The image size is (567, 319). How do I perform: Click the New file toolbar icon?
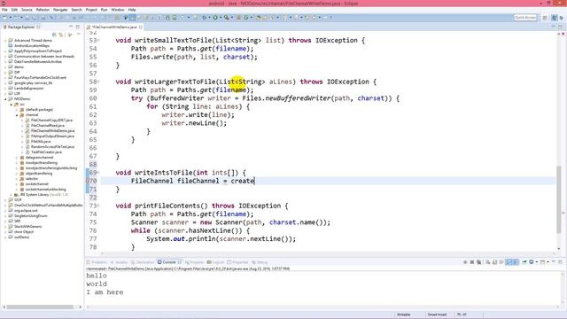4,18
